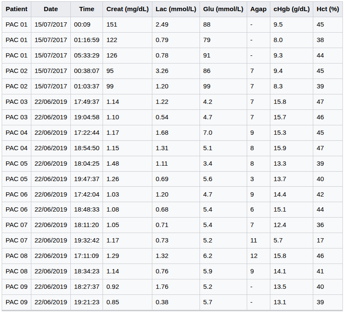The image size is (345, 312).
Task: Select hematocrit value 36
Action: 327,225
